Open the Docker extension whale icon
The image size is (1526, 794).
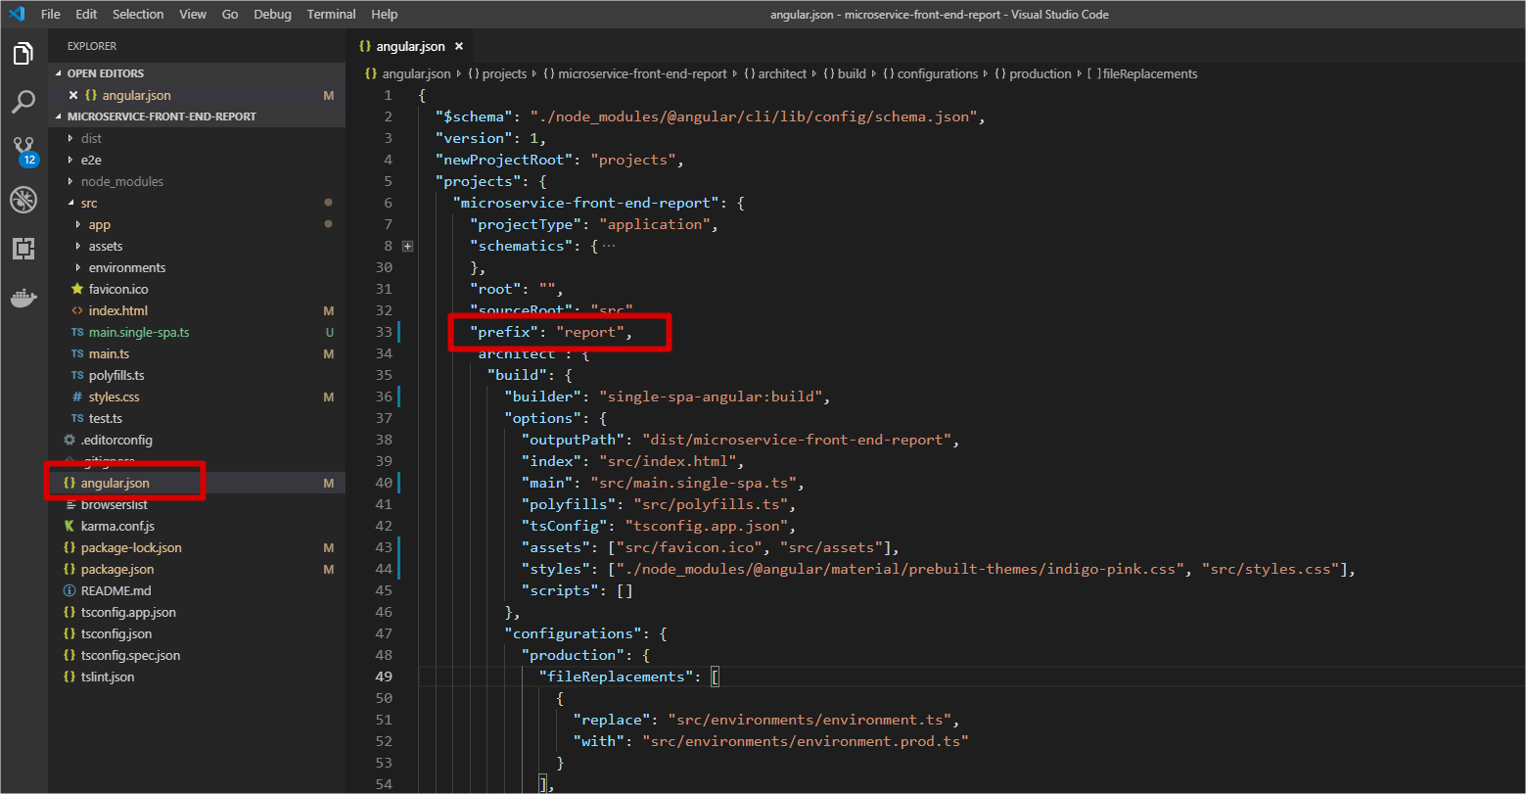tap(23, 298)
